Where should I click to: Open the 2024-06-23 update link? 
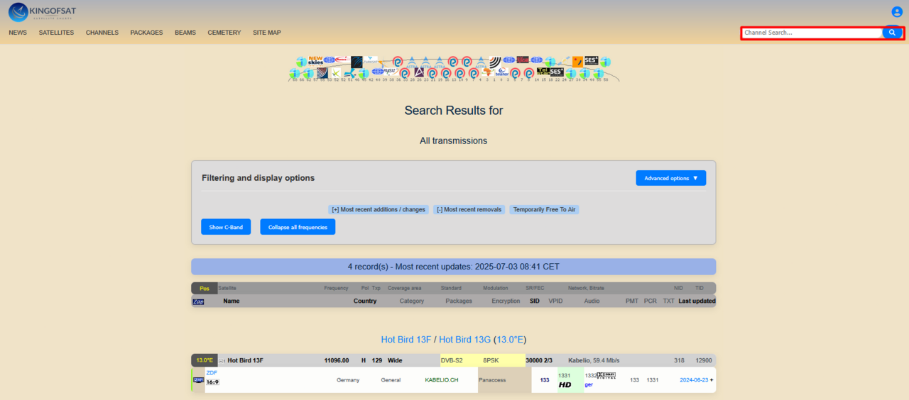tap(694, 380)
